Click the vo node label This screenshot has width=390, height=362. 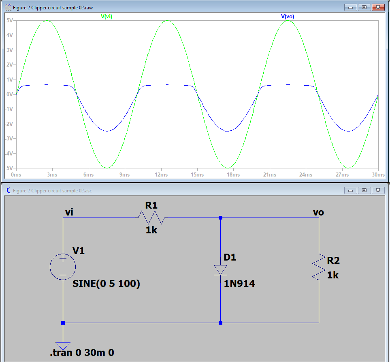(x=318, y=212)
